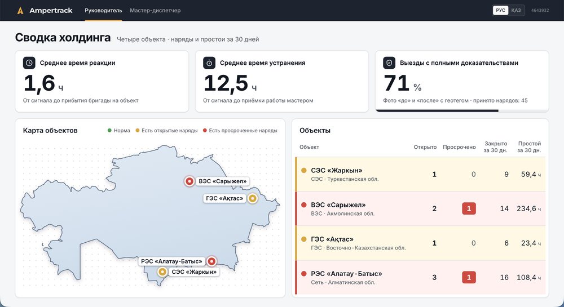
Task: Open the ВЭС «Сарыжел» object name in table
Action: pyautogui.click(x=338, y=205)
